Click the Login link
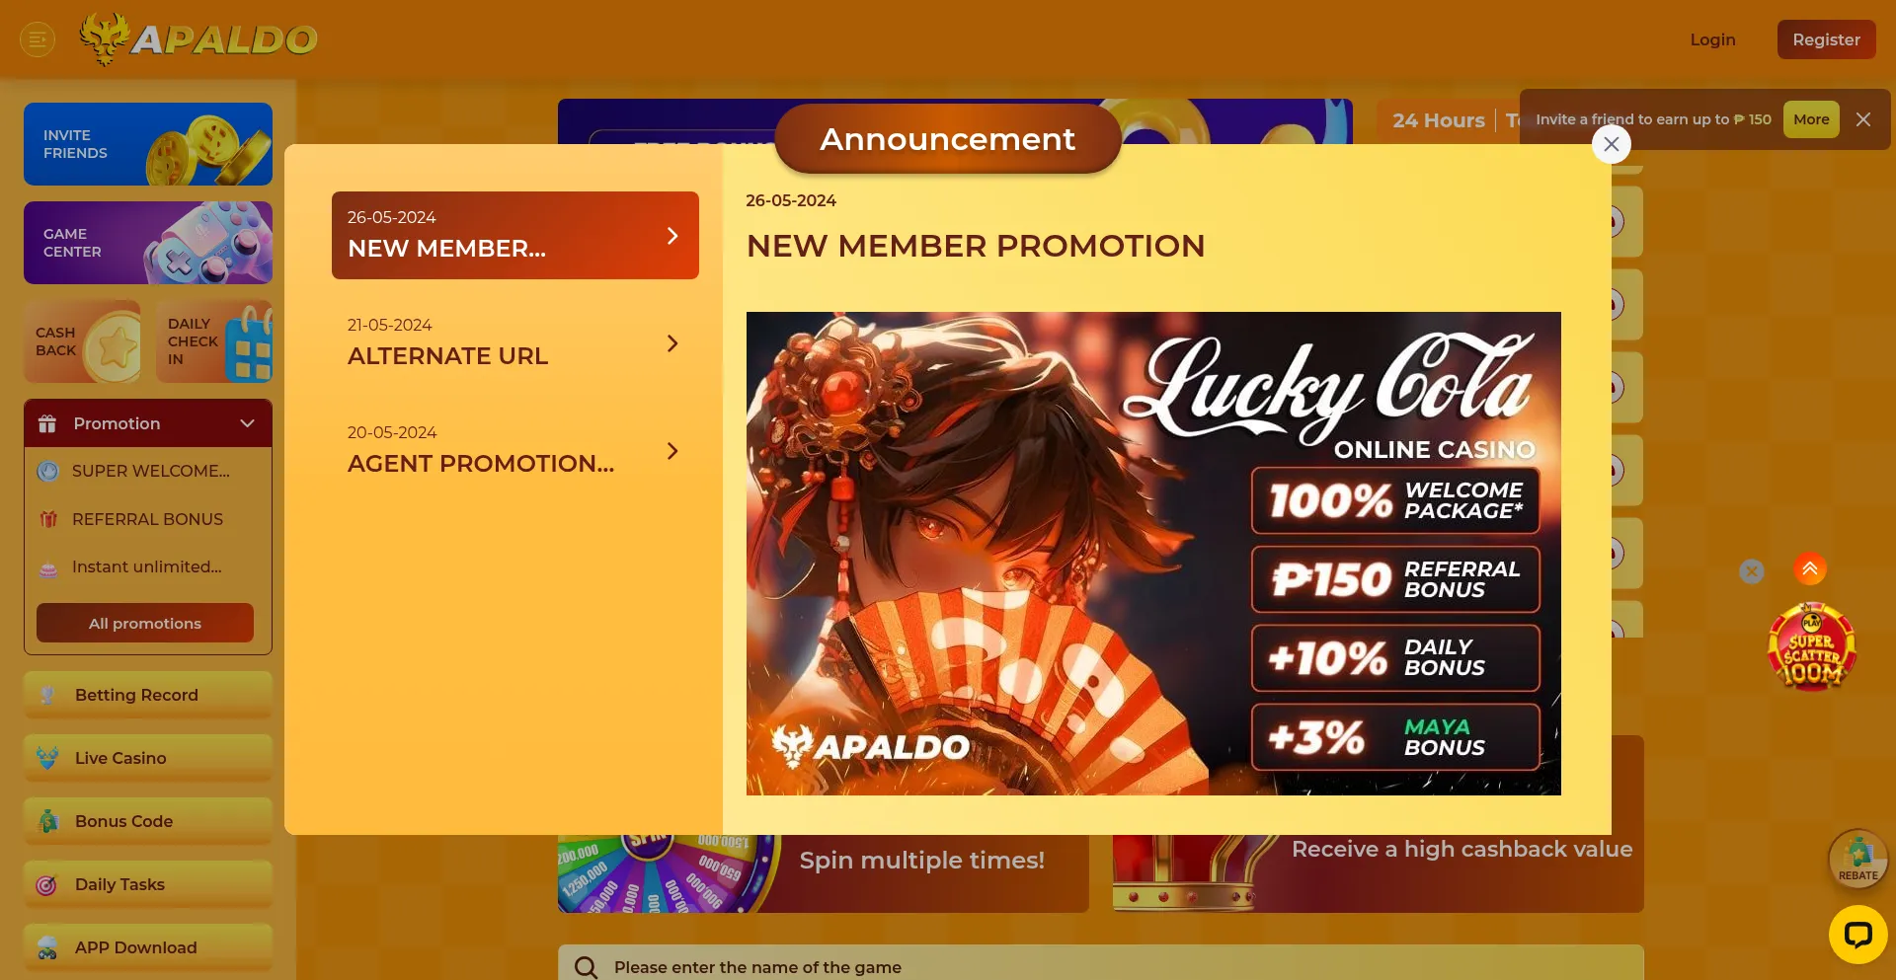Image resolution: width=1896 pixels, height=980 pixels. click(x=1713, y=39)
